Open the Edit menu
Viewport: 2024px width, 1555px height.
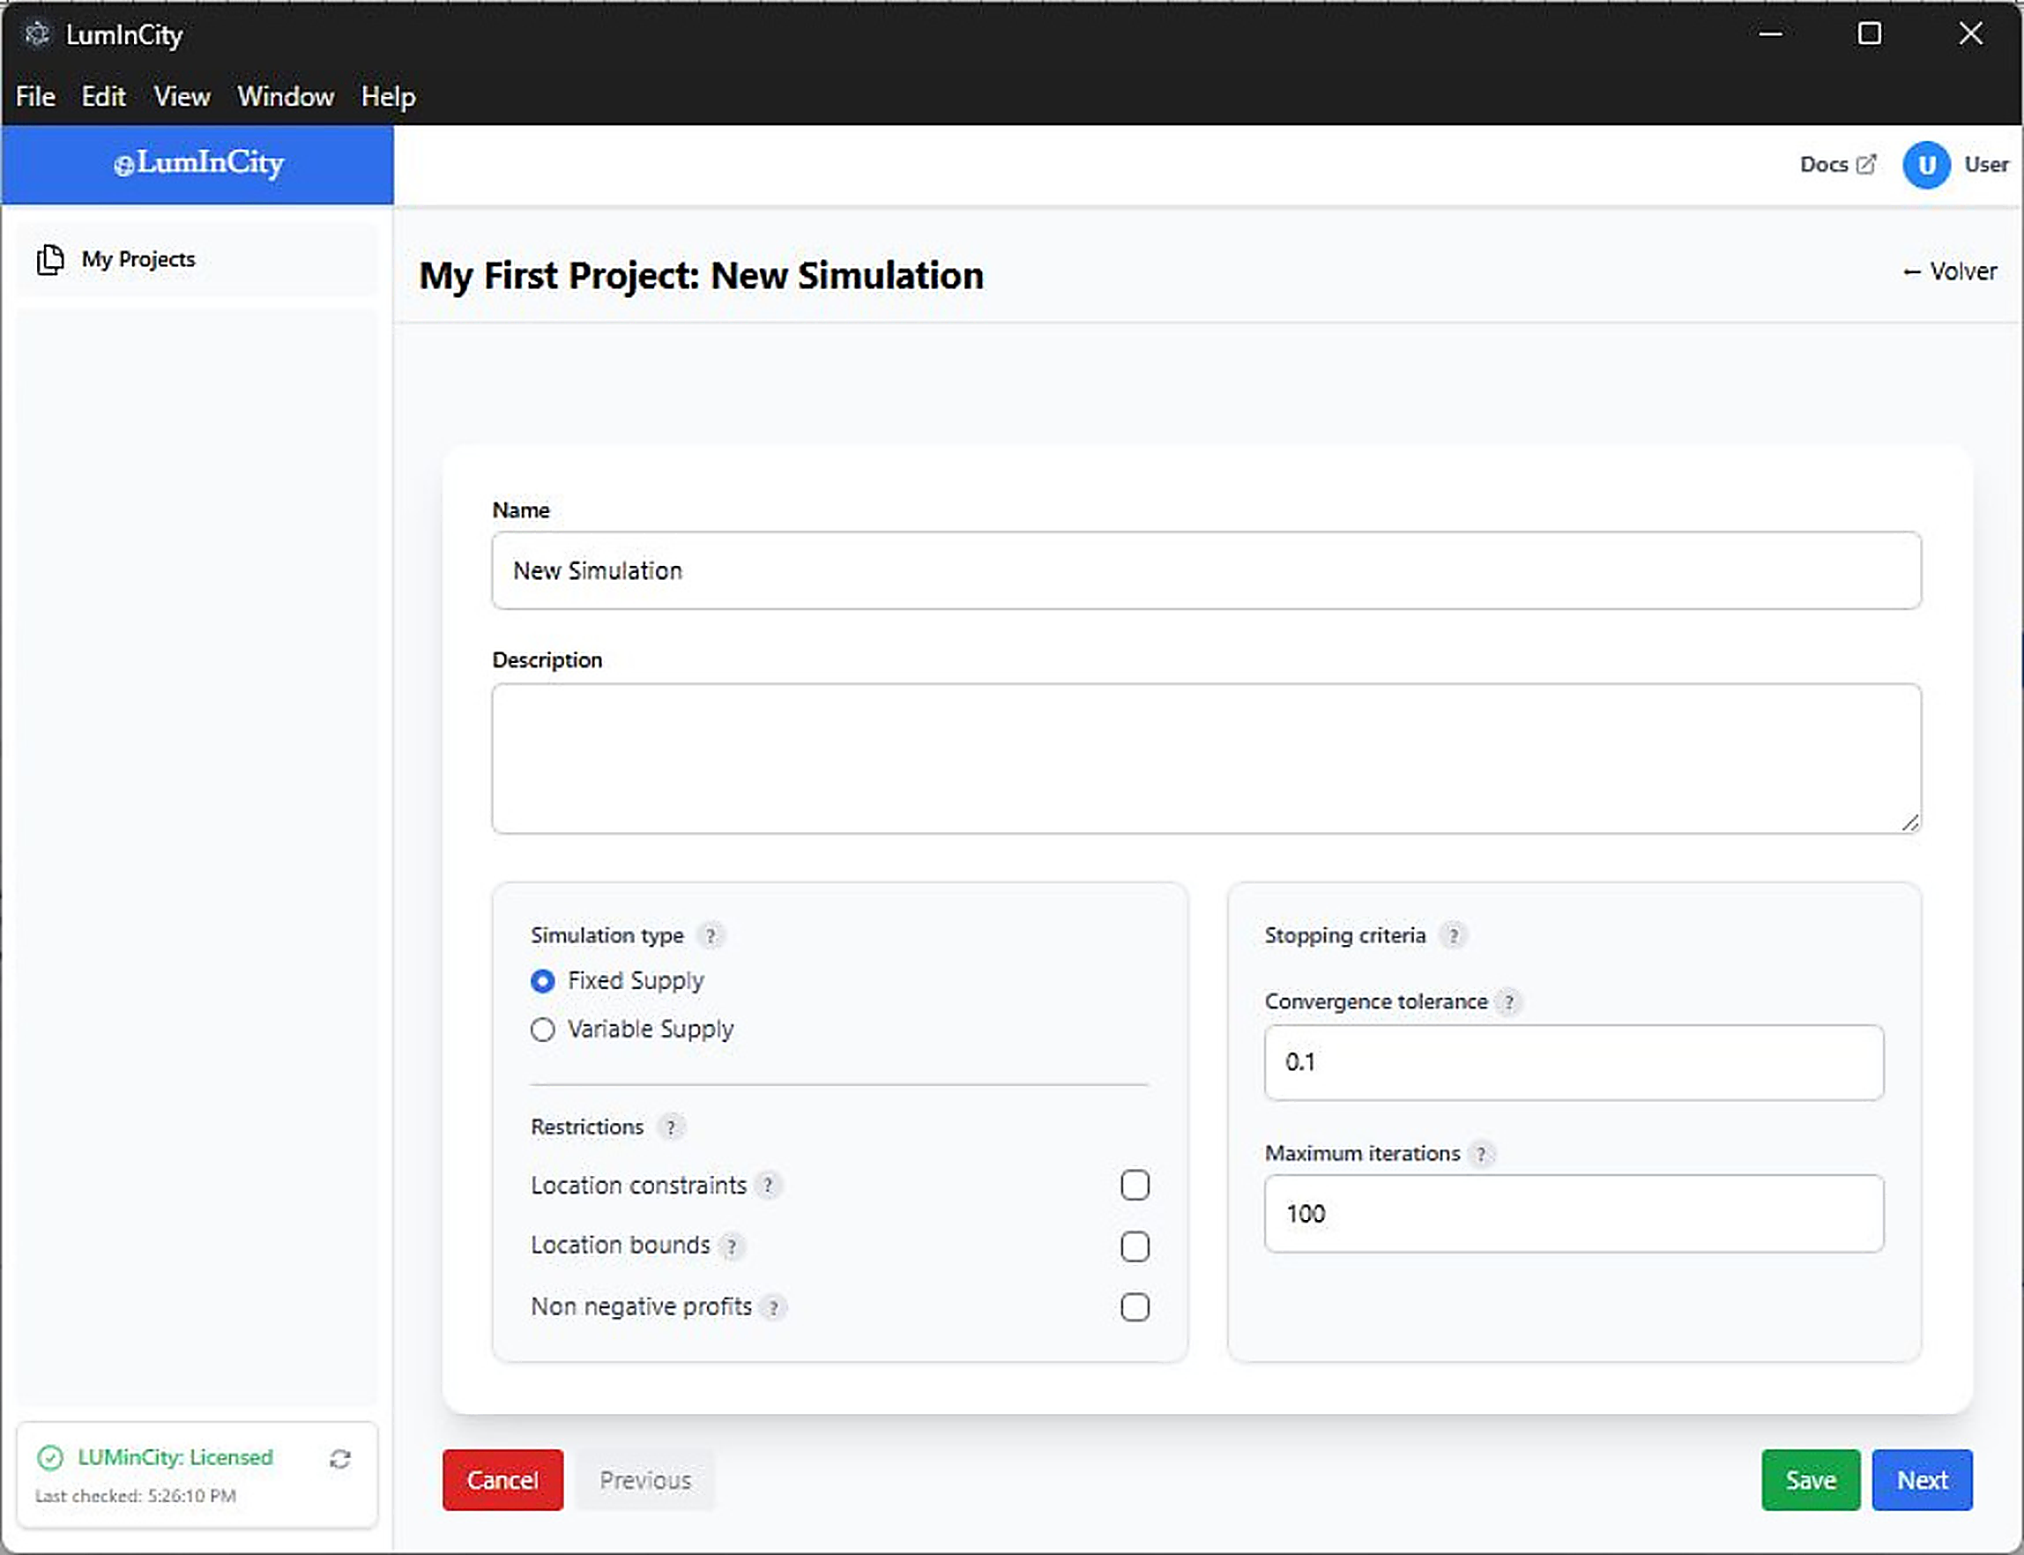point(104,96)
